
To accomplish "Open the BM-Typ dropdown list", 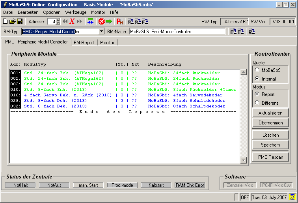I will click(101, 32).
